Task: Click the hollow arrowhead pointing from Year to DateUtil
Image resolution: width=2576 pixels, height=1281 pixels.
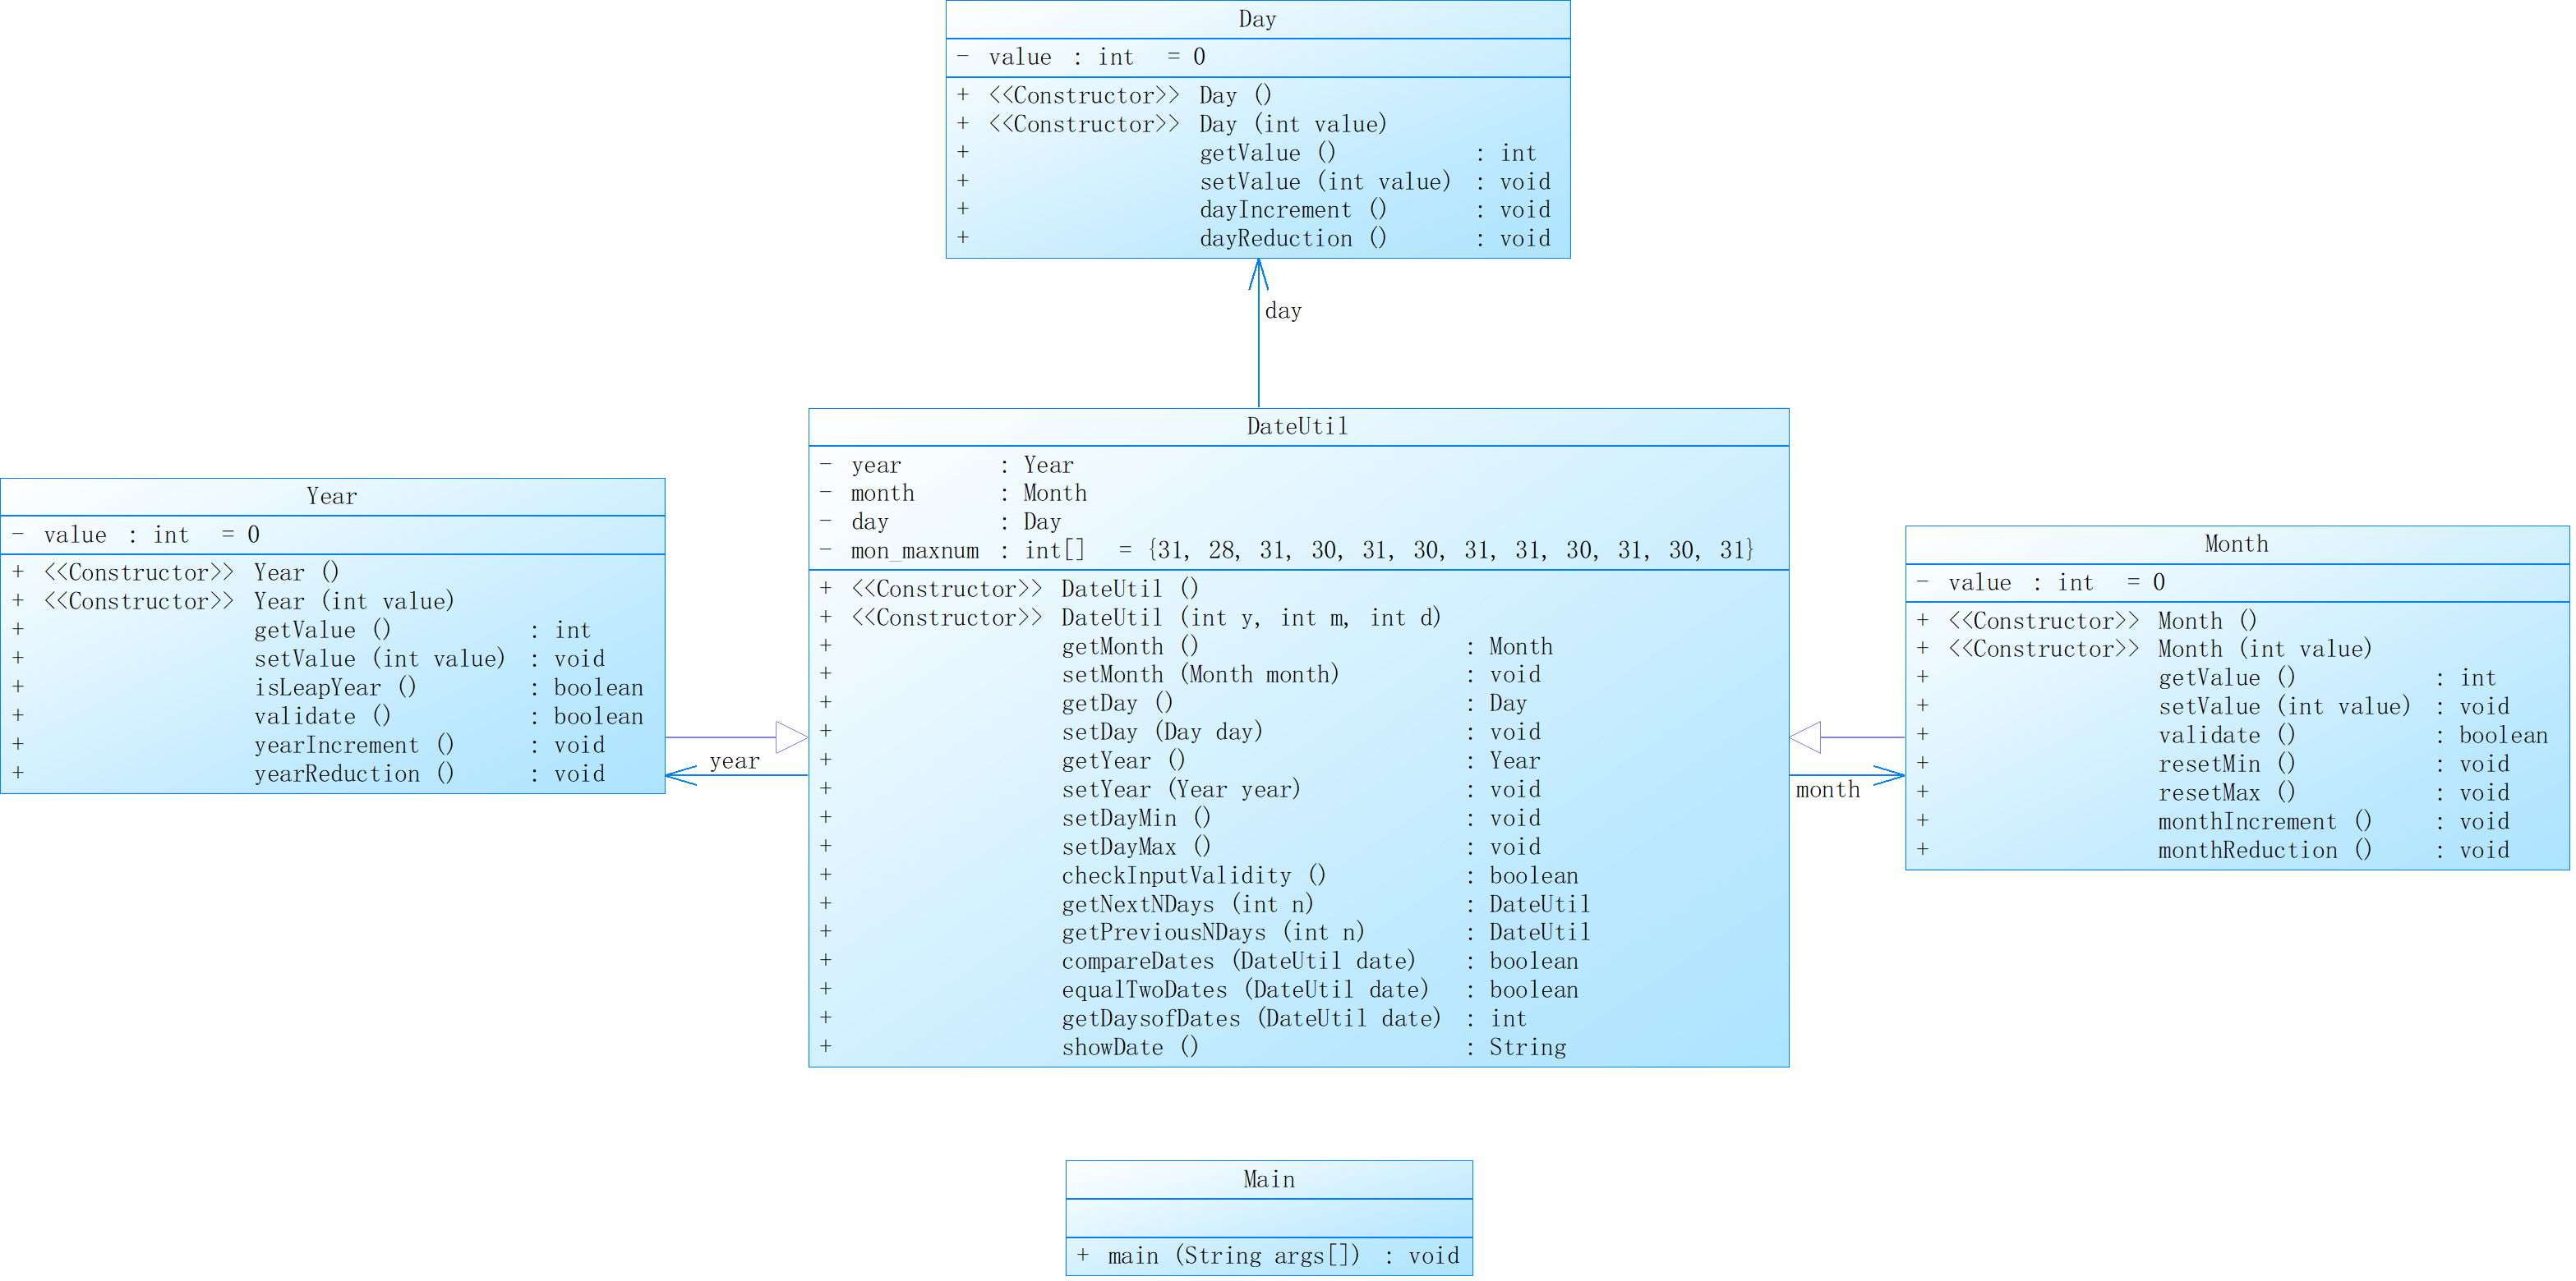Action: (x=790, y=737)
